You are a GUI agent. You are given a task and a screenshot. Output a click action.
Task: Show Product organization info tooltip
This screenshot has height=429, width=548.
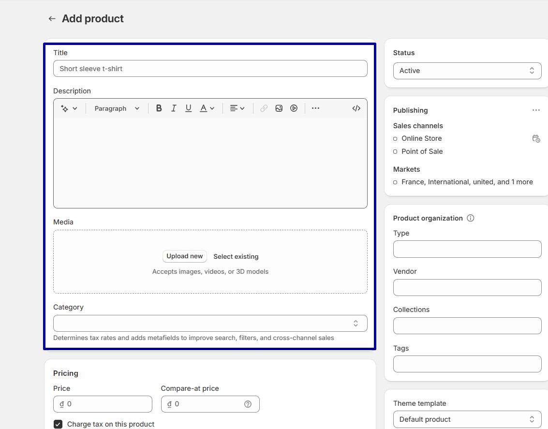point(471,218)
